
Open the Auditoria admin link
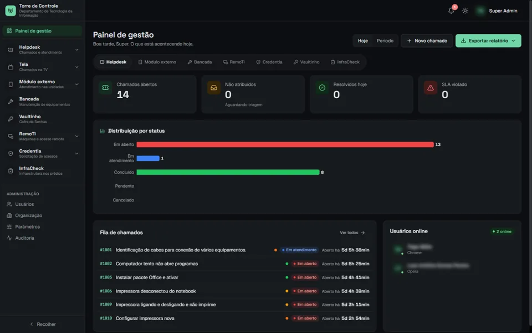(x=24, y=238)
